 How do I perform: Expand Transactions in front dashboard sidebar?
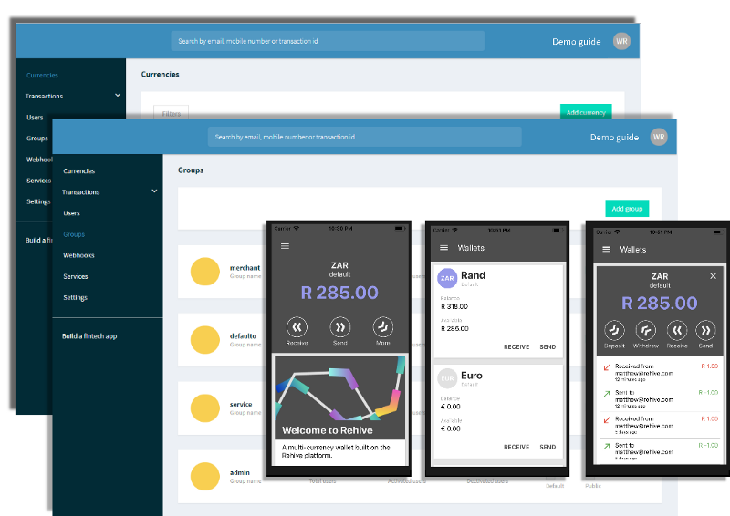(154, 191)
